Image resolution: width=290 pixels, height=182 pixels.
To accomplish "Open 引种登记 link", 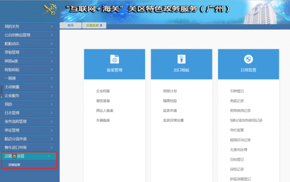I will click(x=237, y=91).
